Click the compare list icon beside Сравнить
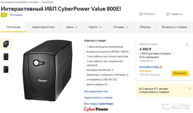 point(168,14)
